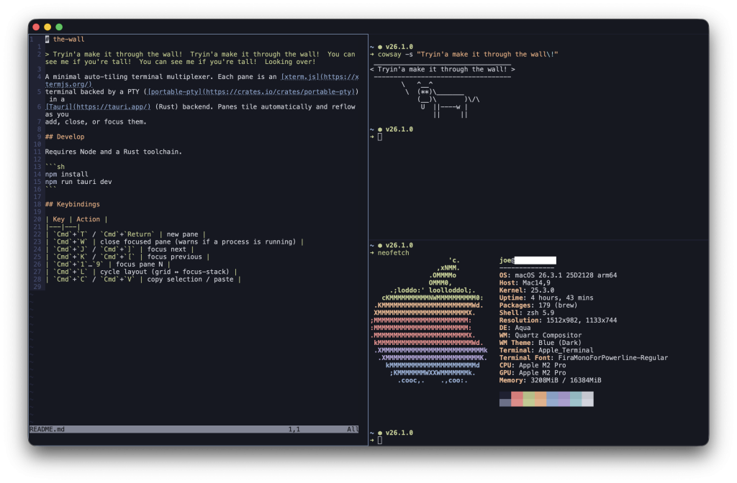
Task: Click the 'OS: macOS 26.3.1' line
Action: [x=558, y=275]
